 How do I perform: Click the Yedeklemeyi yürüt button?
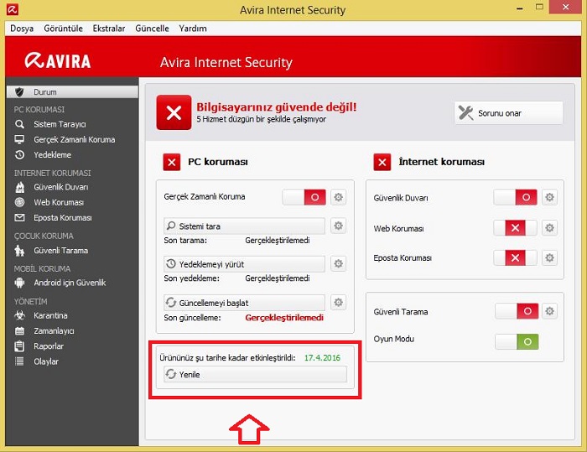pyautogui.click(x=244, y=264)
